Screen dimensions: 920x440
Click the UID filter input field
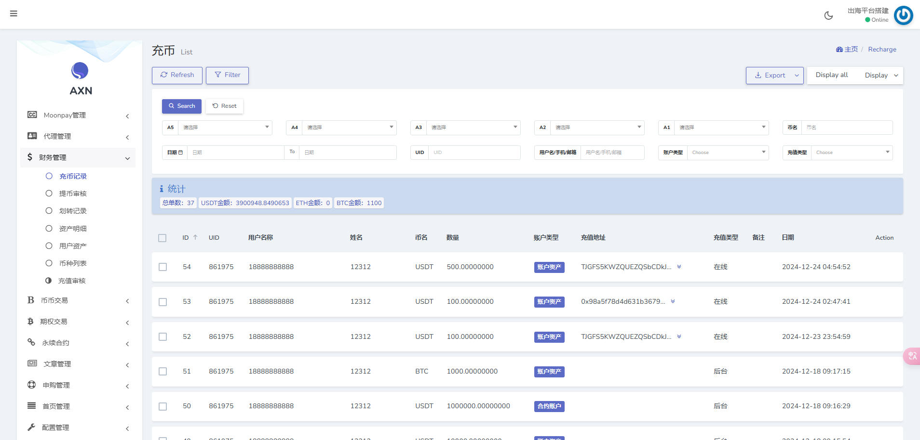point(474,153)
